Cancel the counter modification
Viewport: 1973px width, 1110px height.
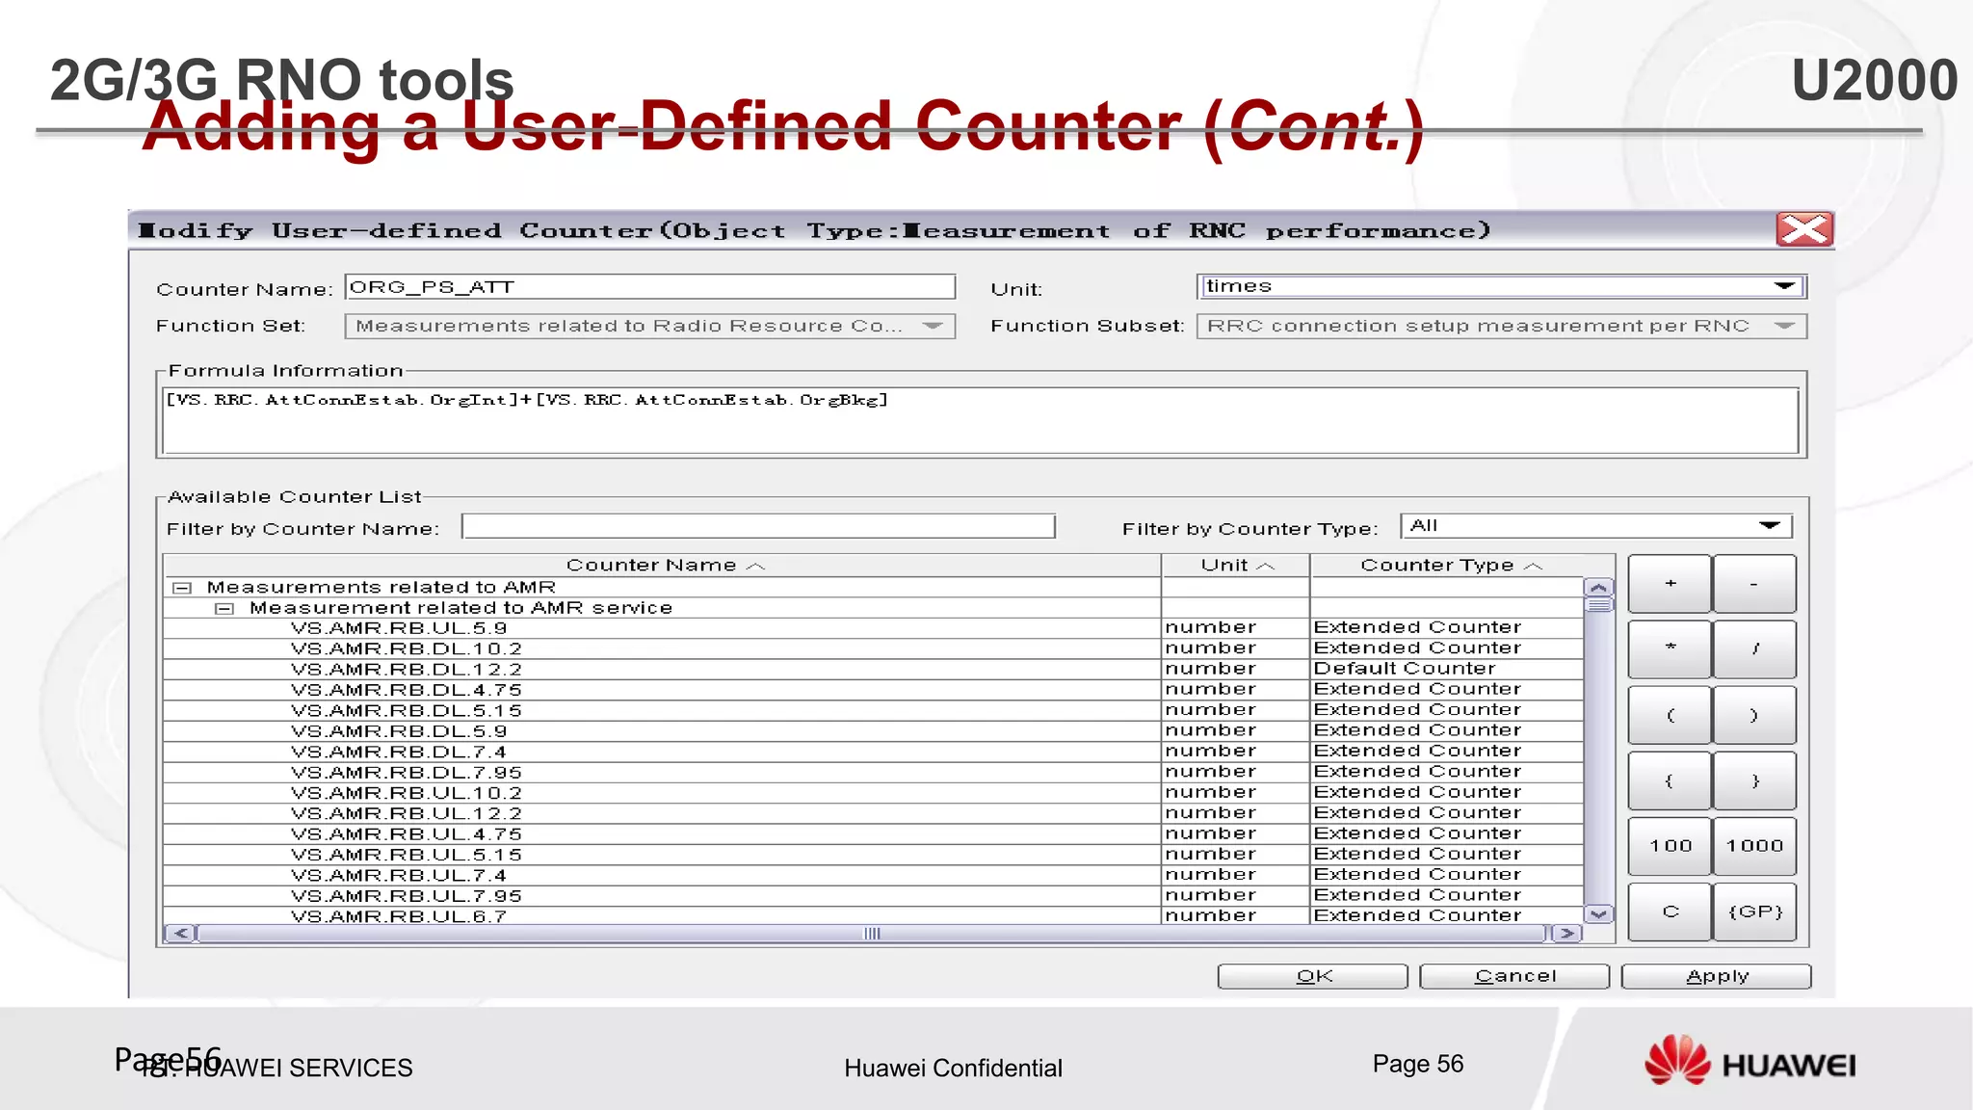point(1514,976)
